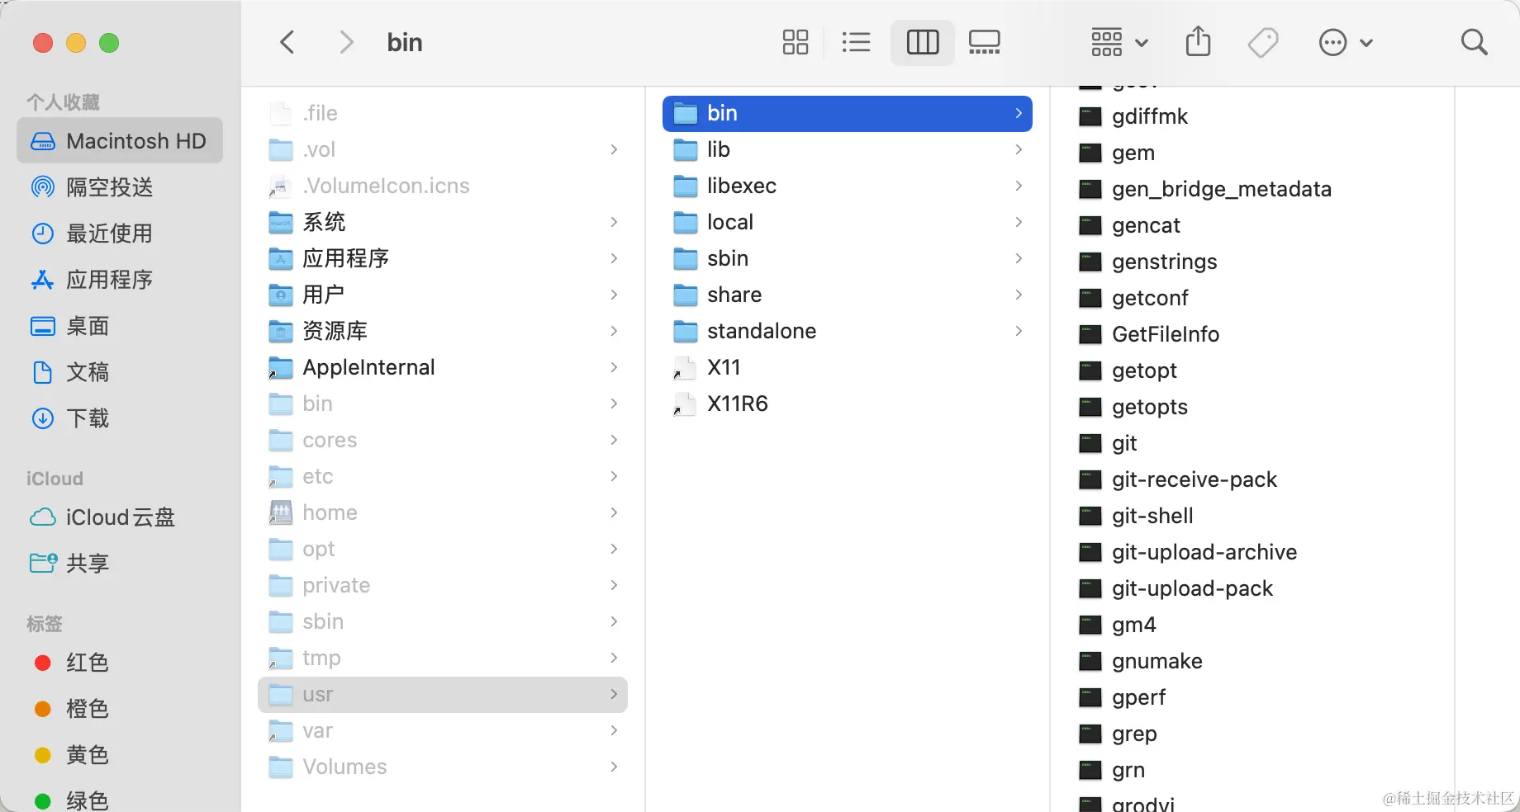Image resolution: width=1520 pixels, height=812 pixels.
Task: Switch to list view
Action: click(856, 42)
